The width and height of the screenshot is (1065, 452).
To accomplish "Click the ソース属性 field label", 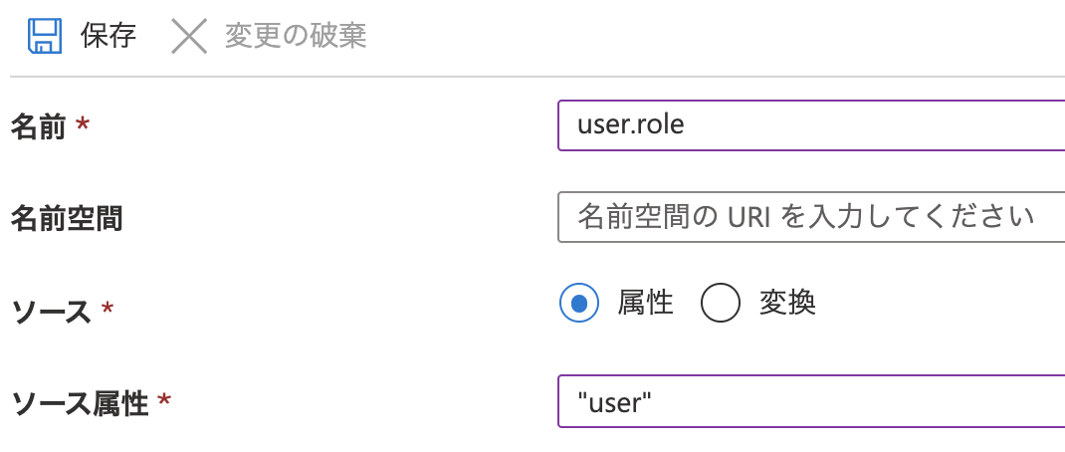I will (x=79, y=403).
